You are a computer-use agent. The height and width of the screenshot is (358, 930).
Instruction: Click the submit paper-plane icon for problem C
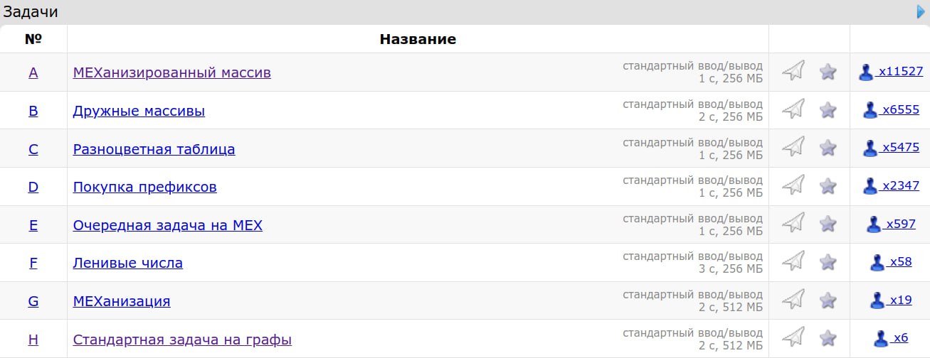click(793, 148)
